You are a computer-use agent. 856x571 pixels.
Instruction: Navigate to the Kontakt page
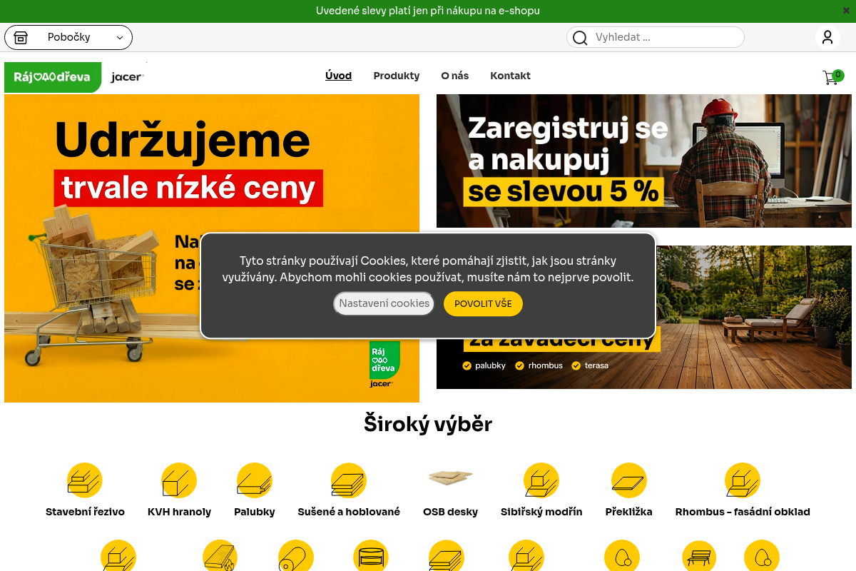point(510,76)
